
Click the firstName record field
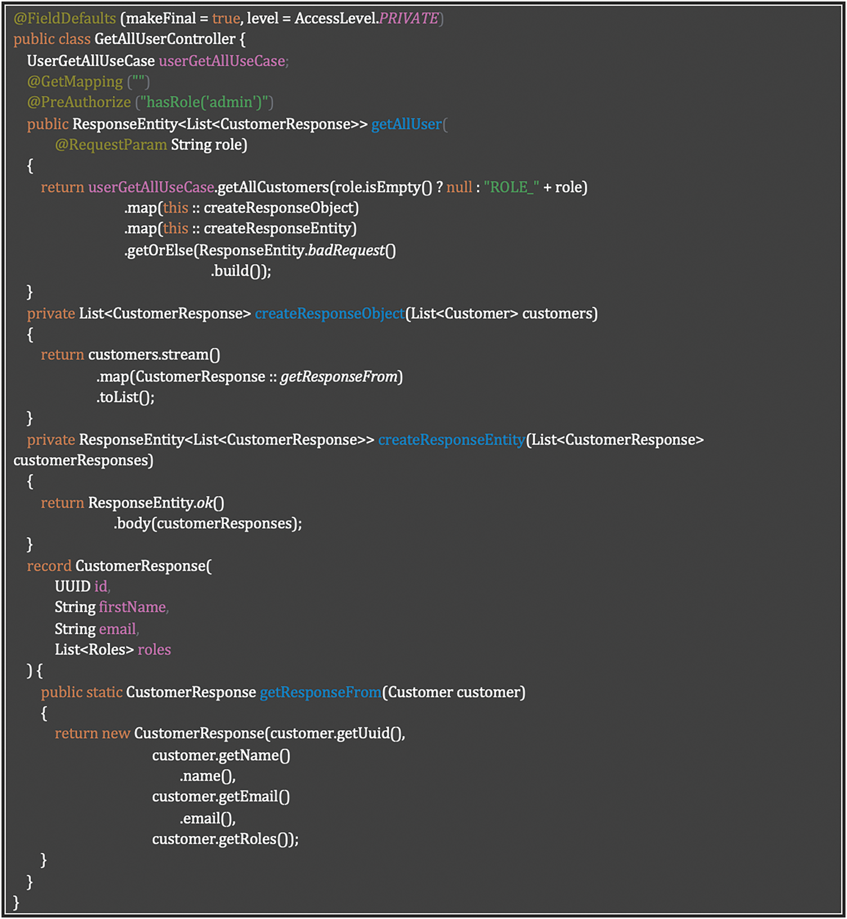click(x=133, y=607)
